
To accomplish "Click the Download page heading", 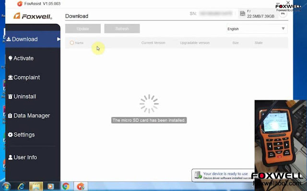I will point(77,16).
